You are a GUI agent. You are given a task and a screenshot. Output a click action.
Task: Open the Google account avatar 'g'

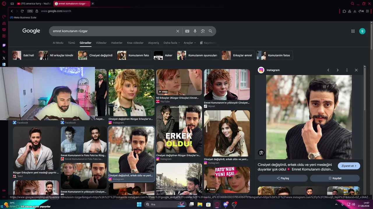(x=362, y=31)
